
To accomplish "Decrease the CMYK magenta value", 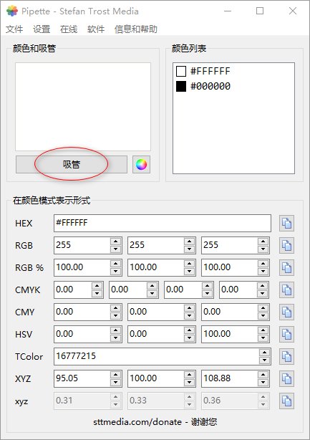I will point(152,294).
